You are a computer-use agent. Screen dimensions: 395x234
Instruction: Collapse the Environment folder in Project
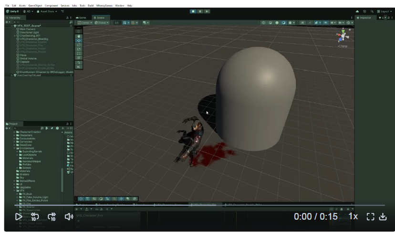pyautogui.click(x=14, y=148)
